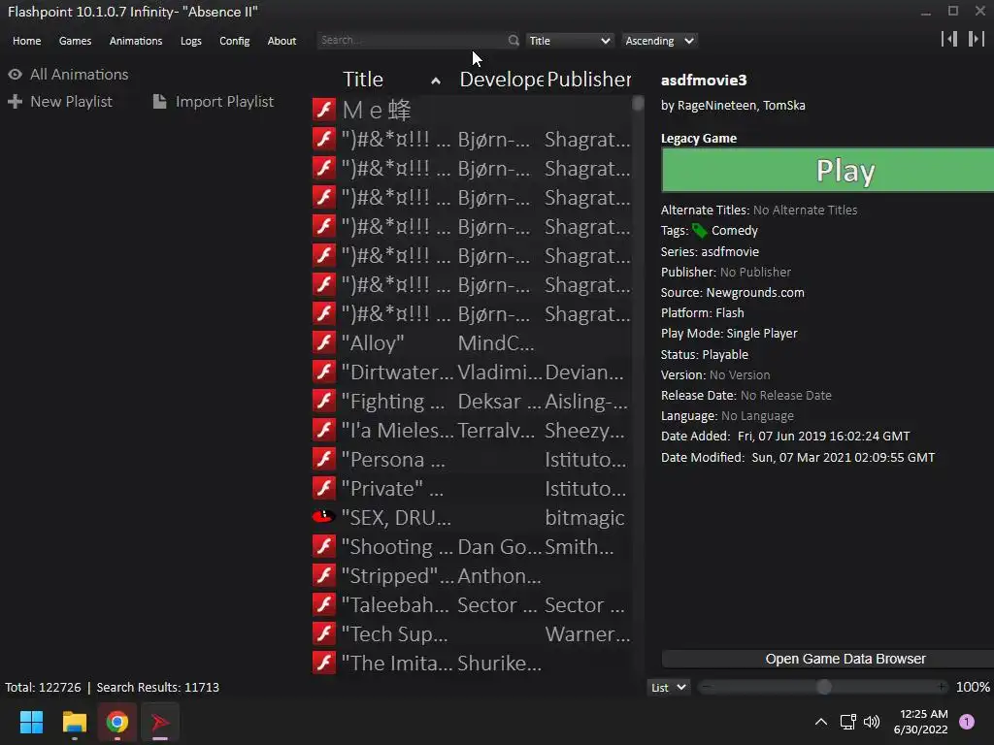Click the Import Playlist file icon

[160, 101]
